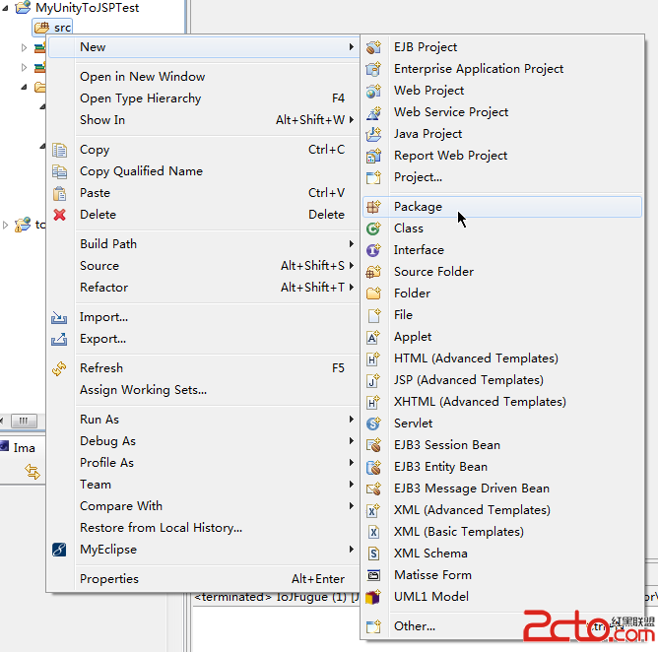The image size is (658, 652).
Task: Expand the Run As submenu arrow
Action: tap(352, 420)
